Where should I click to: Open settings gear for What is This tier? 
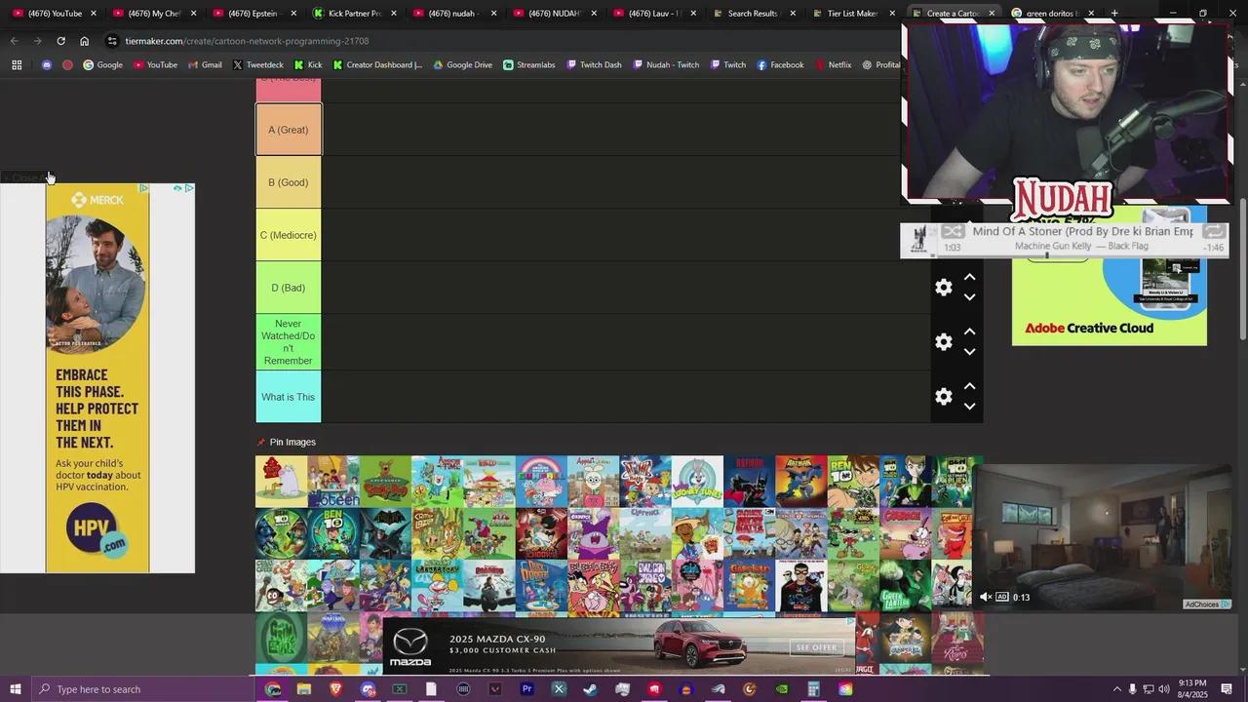pyautogui.click(x=943, y=396)
